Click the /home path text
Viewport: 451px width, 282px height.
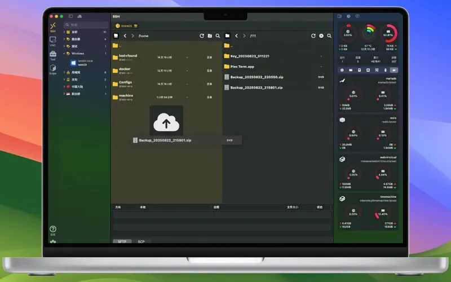pos(144,36)
